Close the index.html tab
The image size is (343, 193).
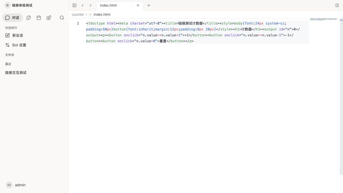coord(138,5)
